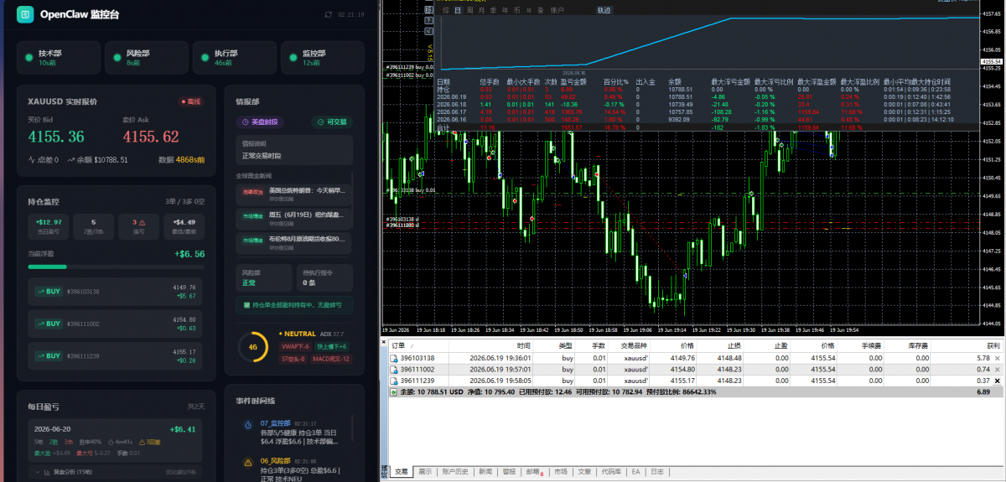Open the 风险部 status card

point(146,58)
